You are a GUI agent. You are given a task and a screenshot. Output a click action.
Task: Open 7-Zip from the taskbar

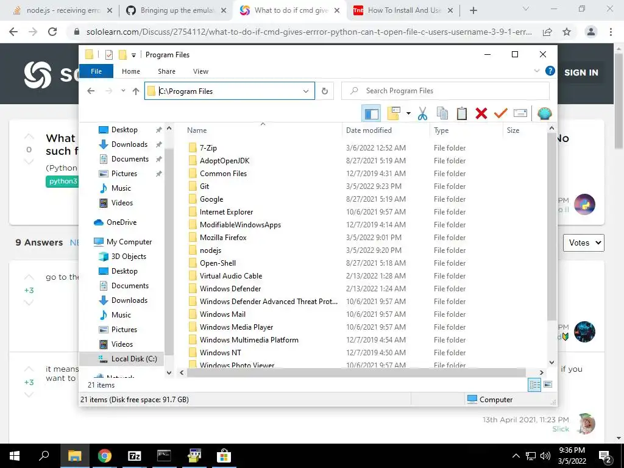coord(134,456)
